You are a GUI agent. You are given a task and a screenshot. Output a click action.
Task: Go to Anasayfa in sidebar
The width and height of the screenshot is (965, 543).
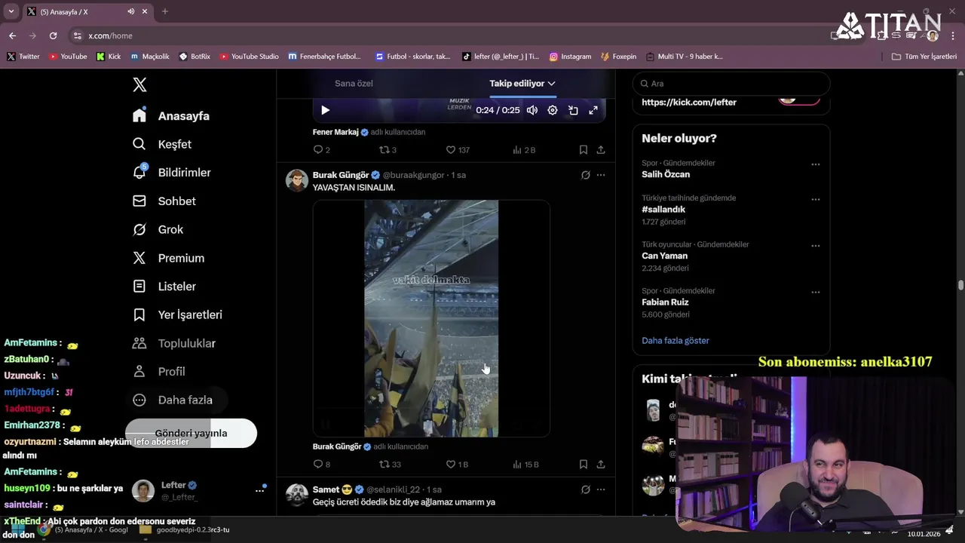tap(171, 116)
